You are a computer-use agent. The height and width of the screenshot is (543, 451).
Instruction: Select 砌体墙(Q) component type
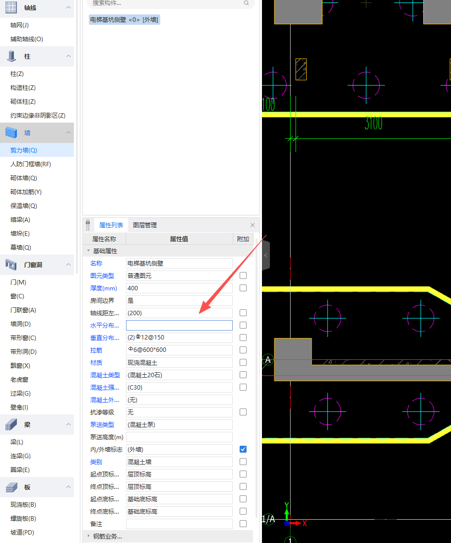click(23, 178)
